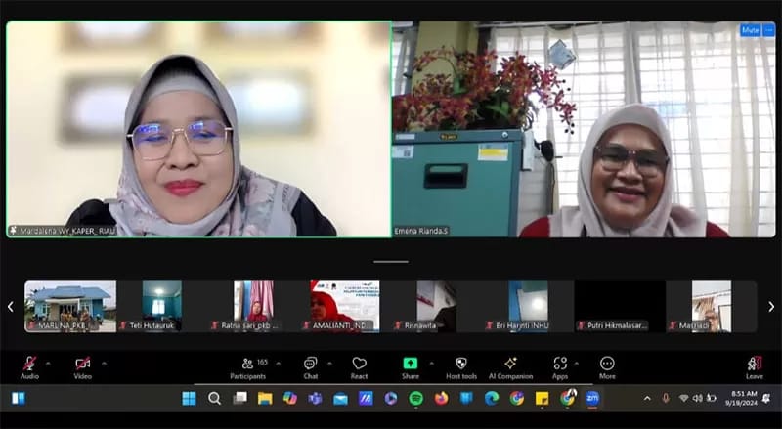Show next participants with the right arrow
This screenshot has height=429, width=782.
[771, 307]
